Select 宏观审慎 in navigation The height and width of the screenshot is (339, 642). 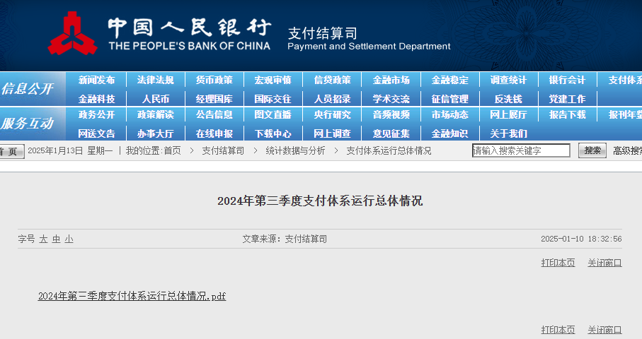click(x=273, y=80)
